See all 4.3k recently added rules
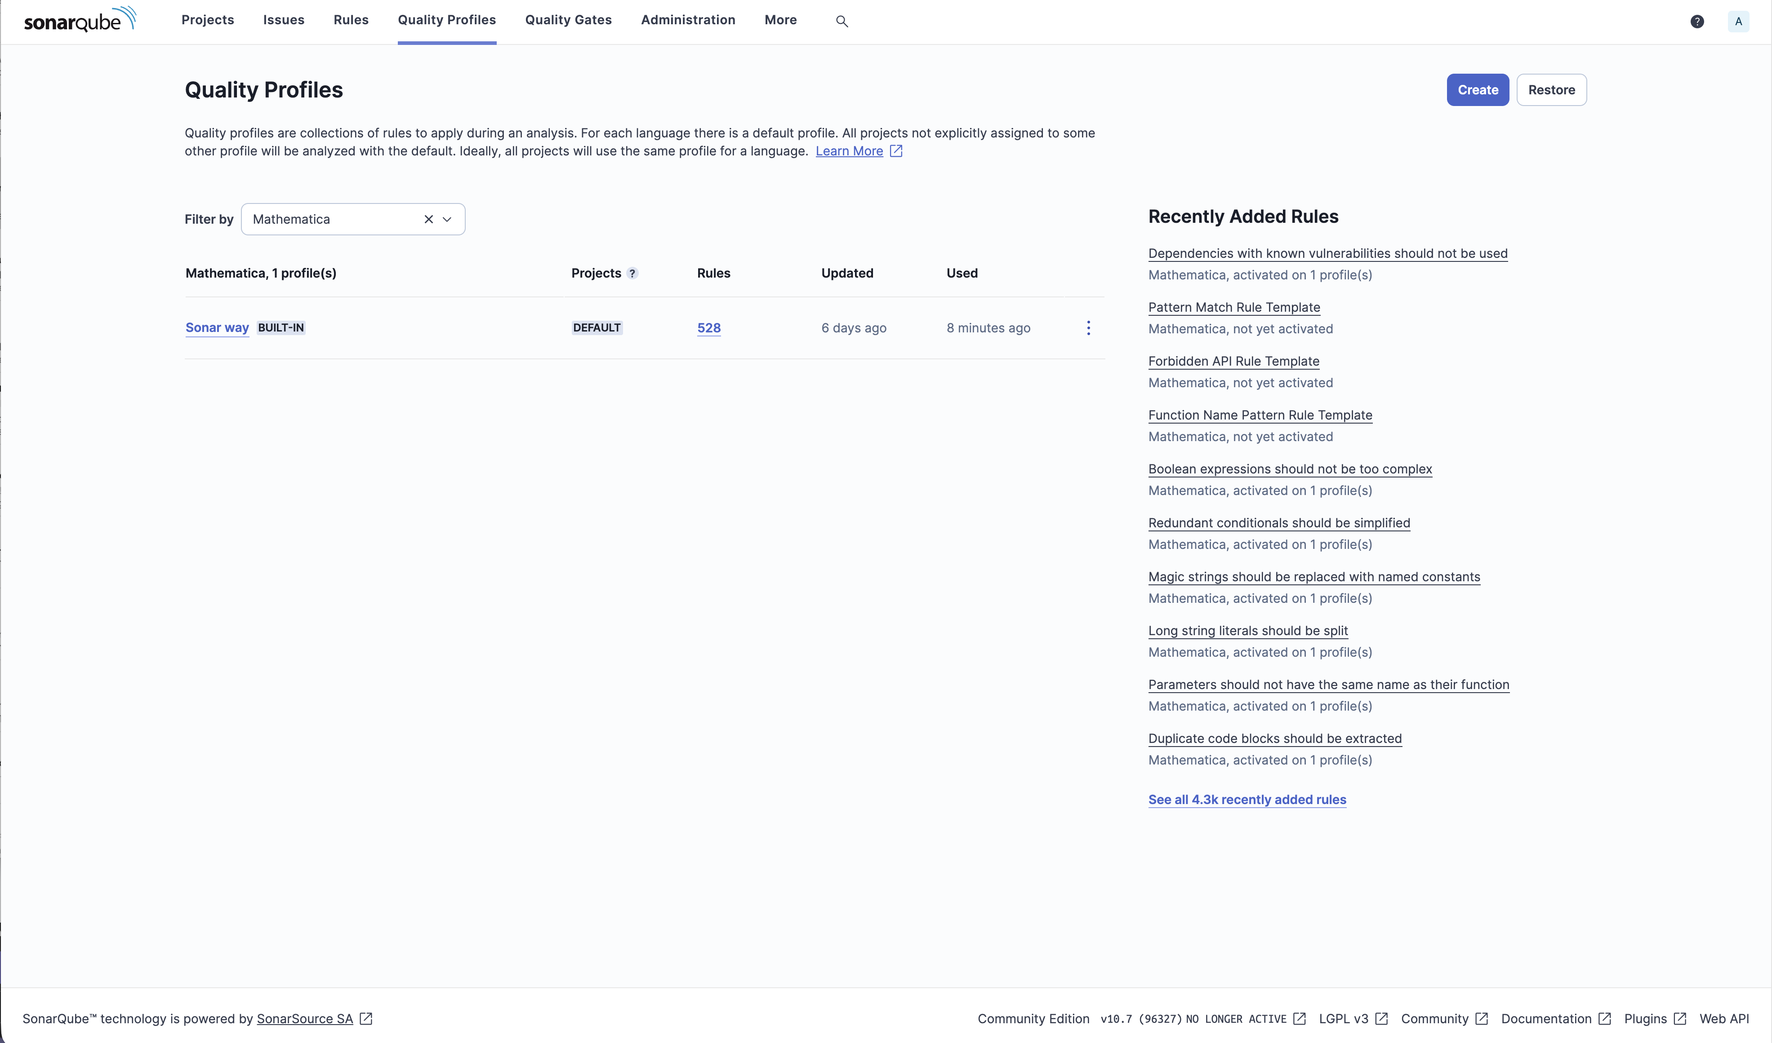The width and height of the screenshot is (1772, 1043). [x=1246, y=800]
